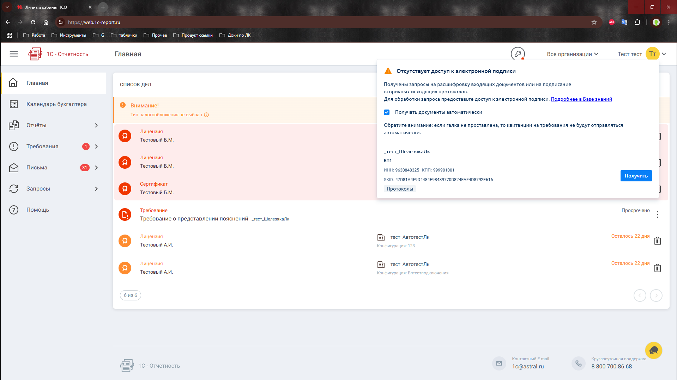Click the tax type info icon

(x=206, y=115)
